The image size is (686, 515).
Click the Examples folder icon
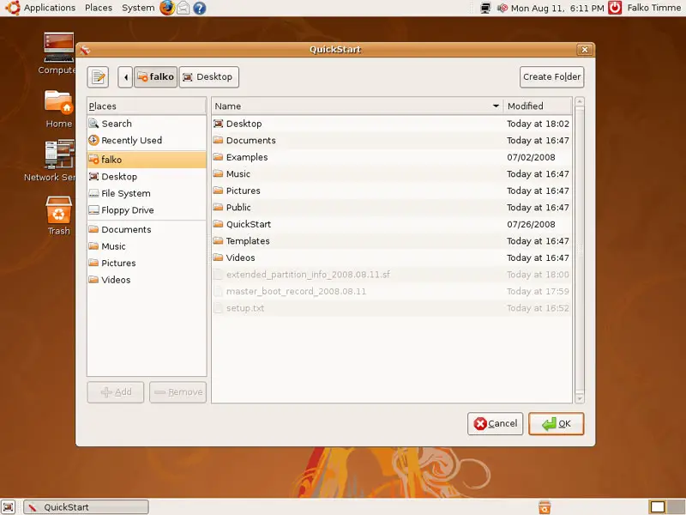pos(218,157)
